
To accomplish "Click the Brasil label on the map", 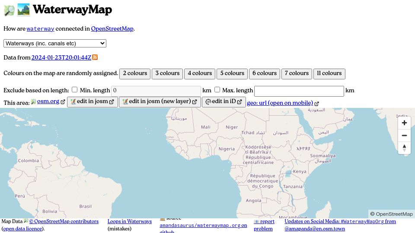I will coord(86,206).
